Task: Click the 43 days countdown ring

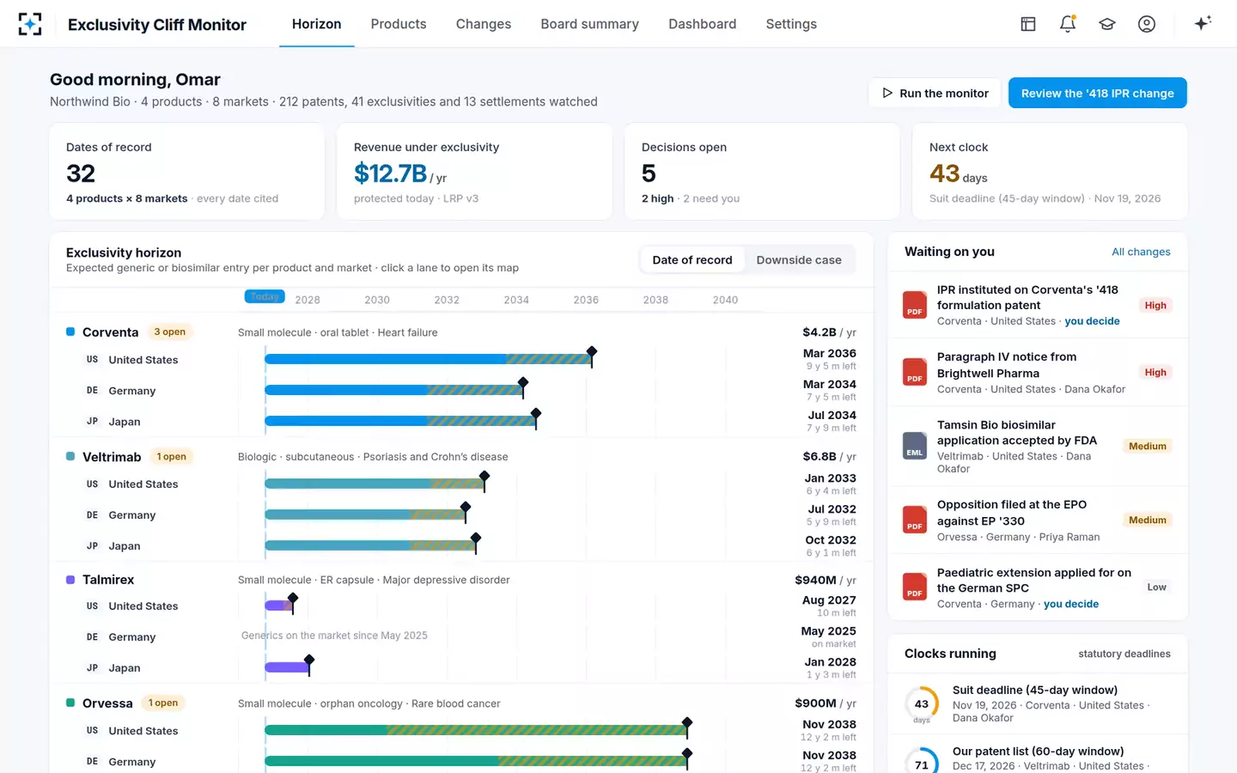Action: pos(922,703)
